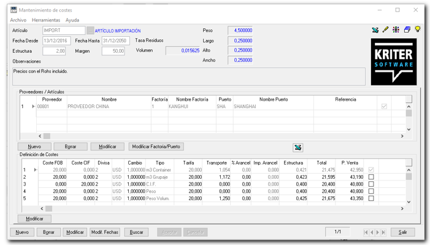
Task: Click the Modif. Fechas button
Action: (105, 232)
